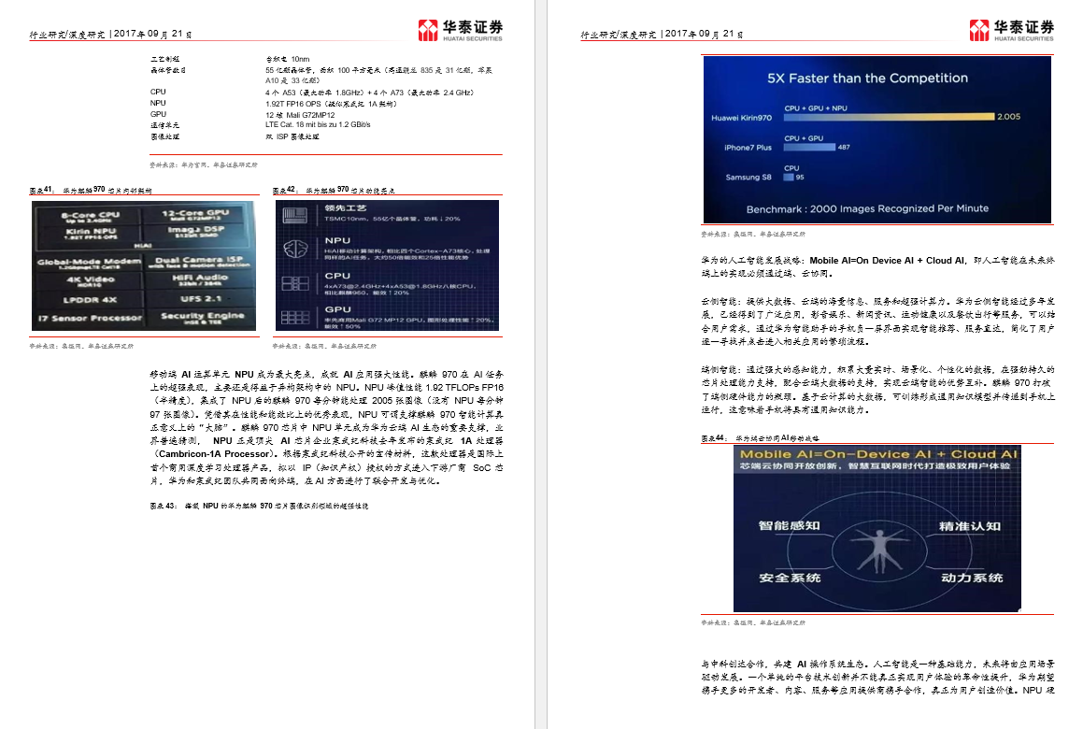This screenshot has height=729, width=1083.
Task: Click the "智能感知" label in the diagram
Action: pos(789,526)
